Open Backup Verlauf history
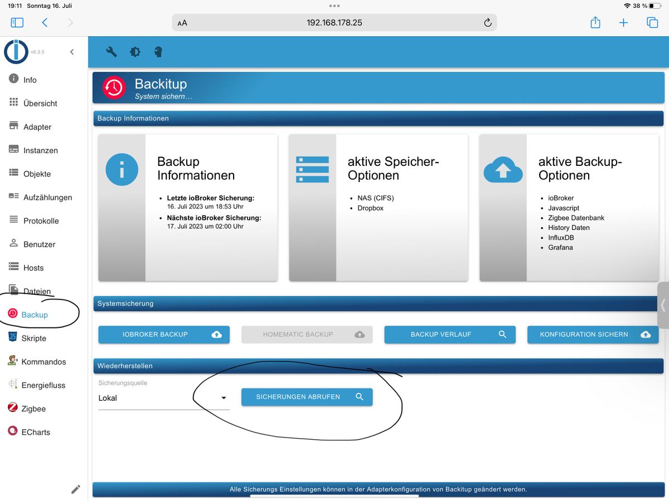This screenshot has height=501, width=669. (450, 335)
